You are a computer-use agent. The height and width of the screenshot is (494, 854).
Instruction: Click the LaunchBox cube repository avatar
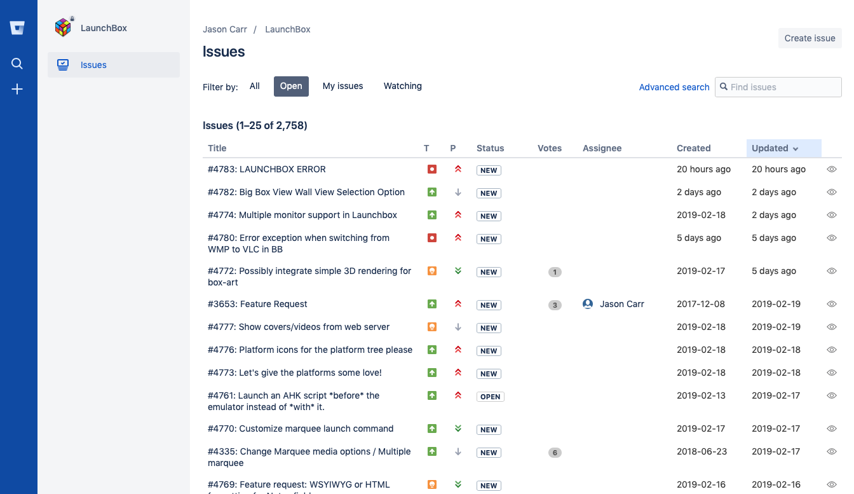point(63,27)
